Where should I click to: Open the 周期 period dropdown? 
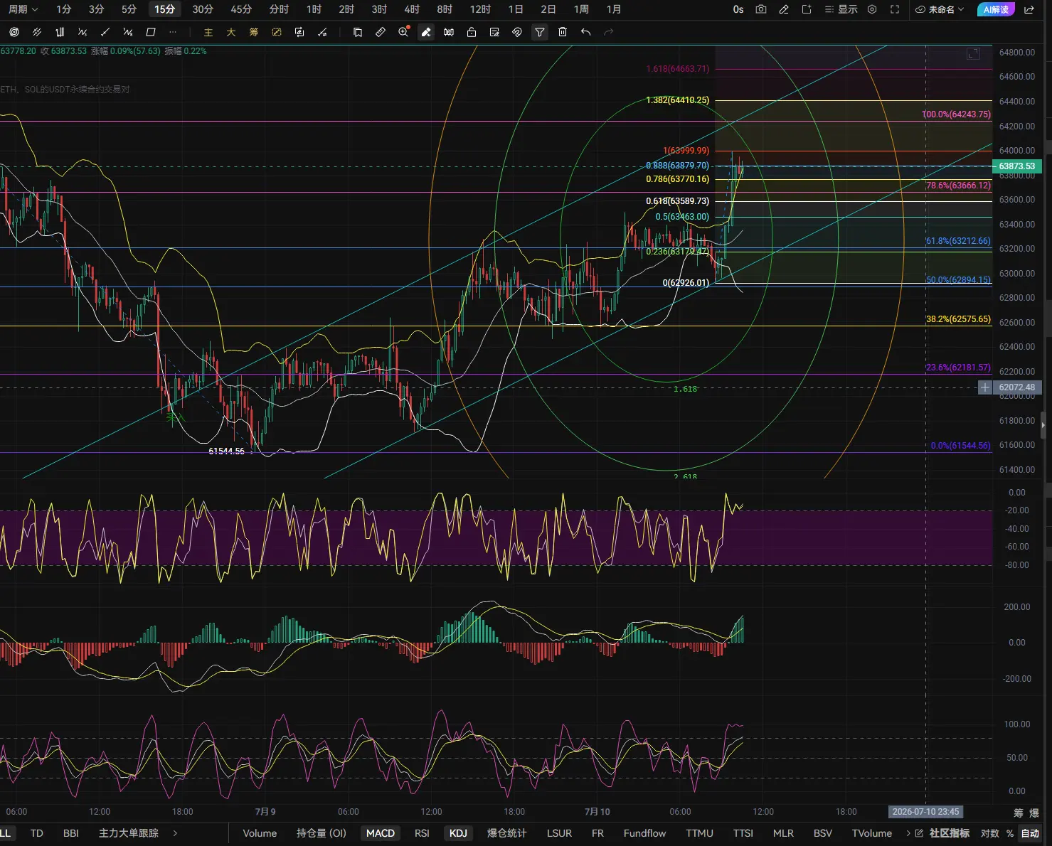23,9
